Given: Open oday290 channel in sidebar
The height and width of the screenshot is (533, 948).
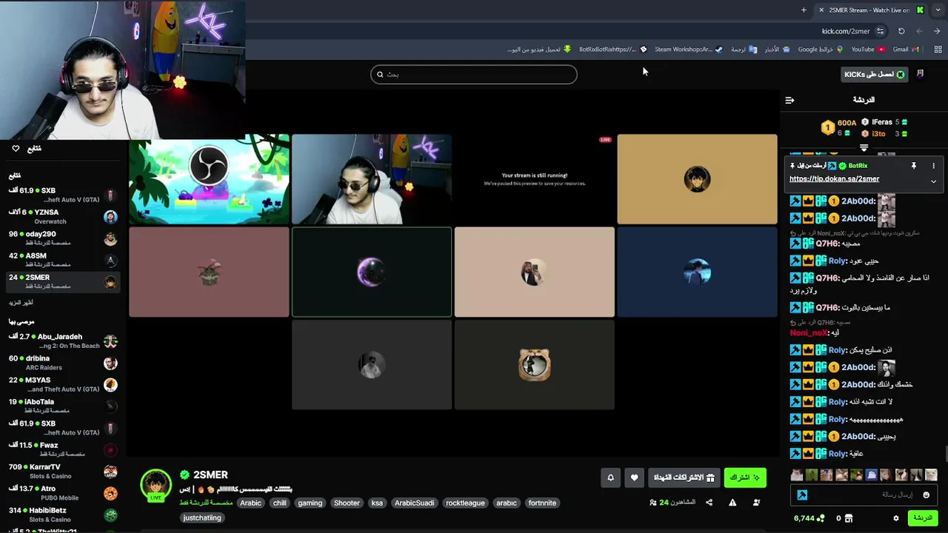Looking at the screenshot, I should (63, 238).
